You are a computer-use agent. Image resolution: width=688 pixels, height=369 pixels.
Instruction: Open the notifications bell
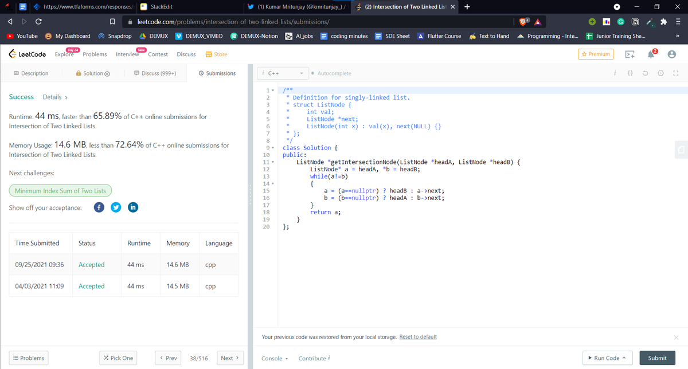pos(652,54)
